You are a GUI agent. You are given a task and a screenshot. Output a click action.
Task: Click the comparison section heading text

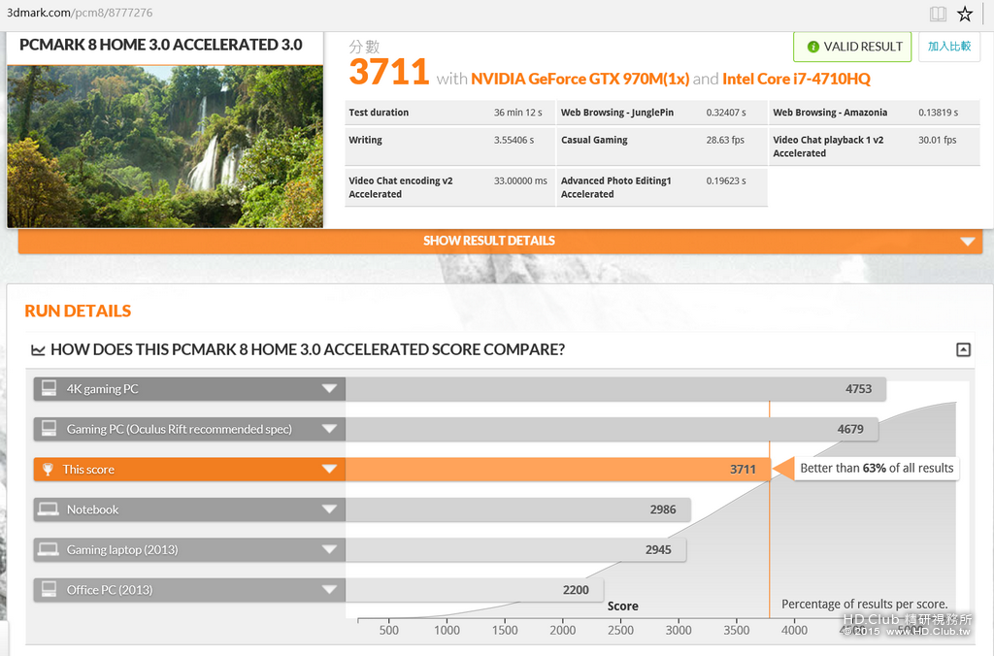tap(308, 350)
